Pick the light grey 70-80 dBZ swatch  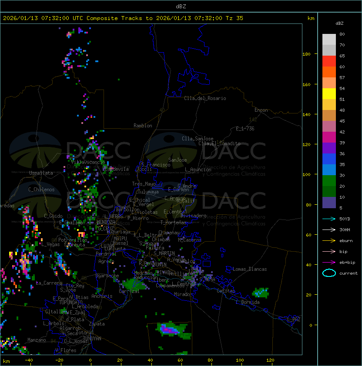[x=329, y=40]
